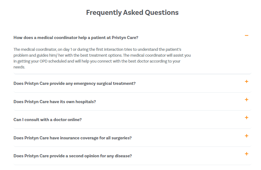Open 'Can I consult with a doctor online?'
The width and height of the screenshot is (261, 170).
coord(47,120)
